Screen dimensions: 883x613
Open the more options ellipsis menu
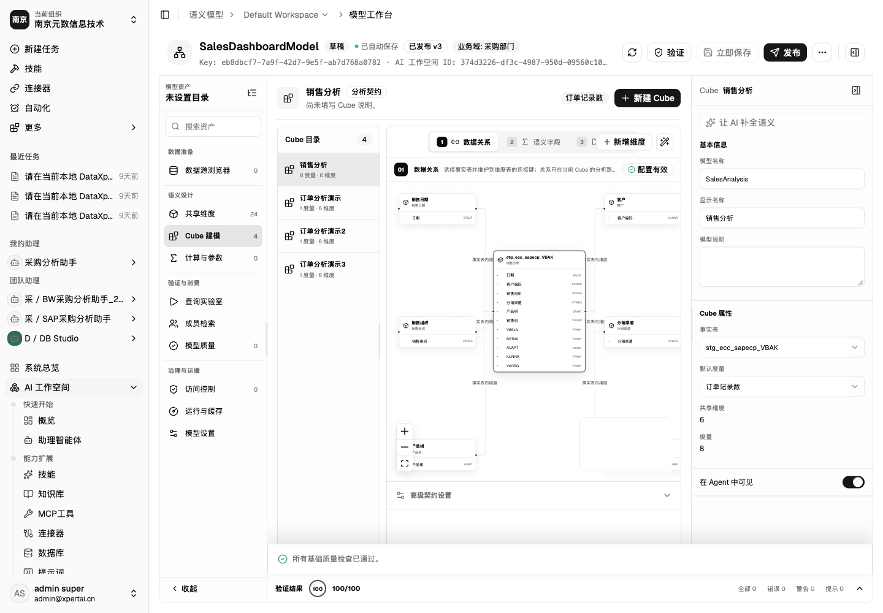pyautogui.click(x=822, y=53)
